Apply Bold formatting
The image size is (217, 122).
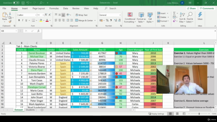pos(19,20)
